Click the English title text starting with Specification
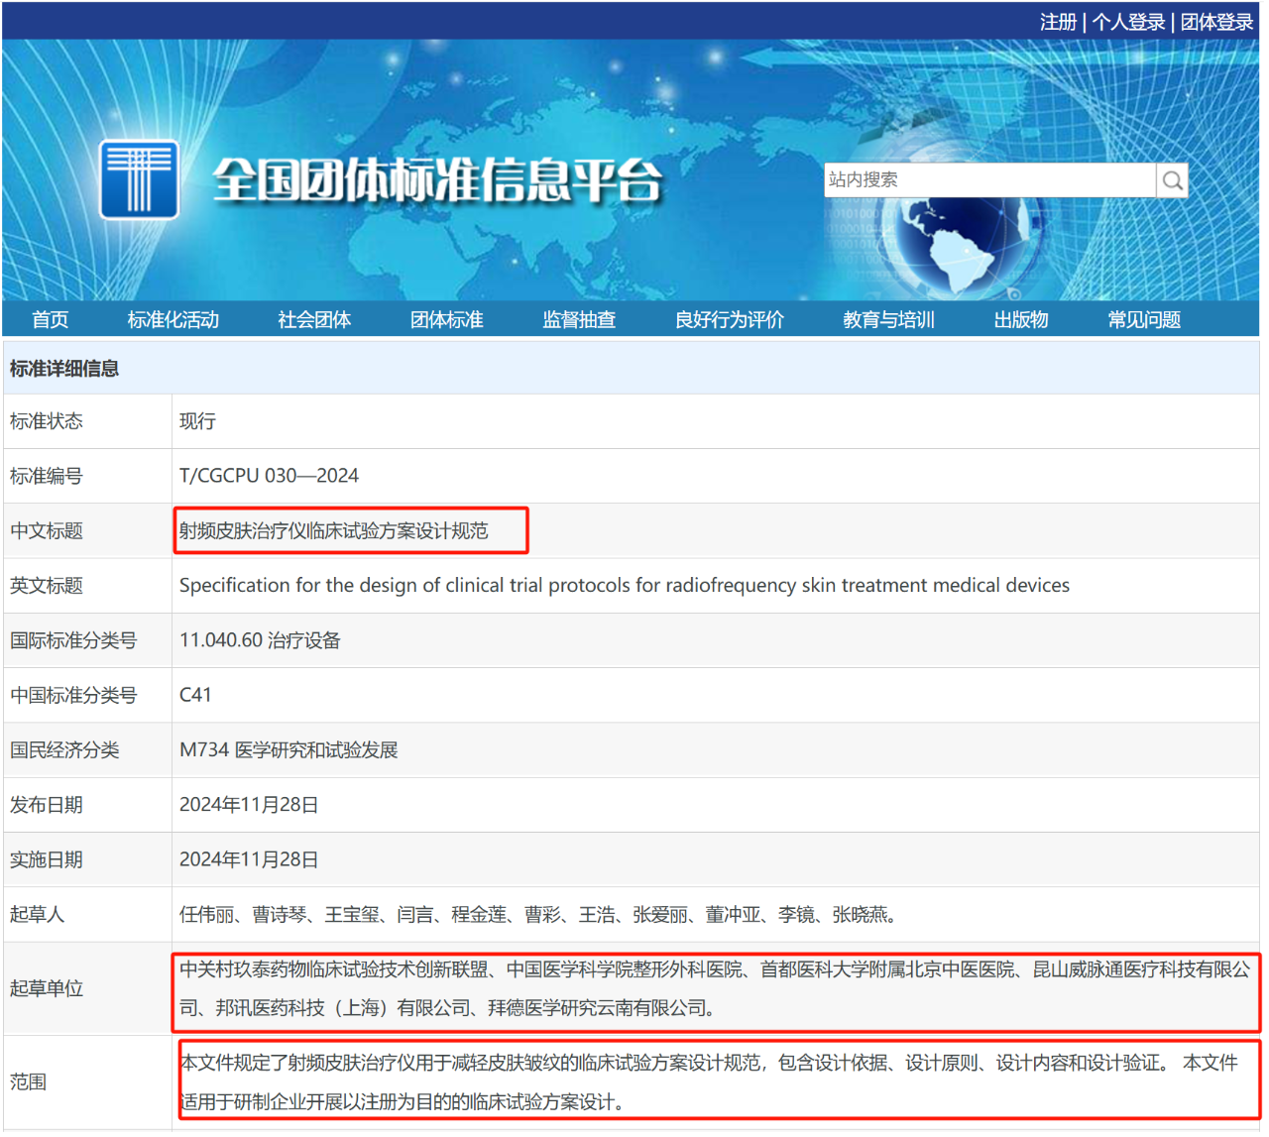The height and width of the screenshot is (1137, 1269). [624, 586]
